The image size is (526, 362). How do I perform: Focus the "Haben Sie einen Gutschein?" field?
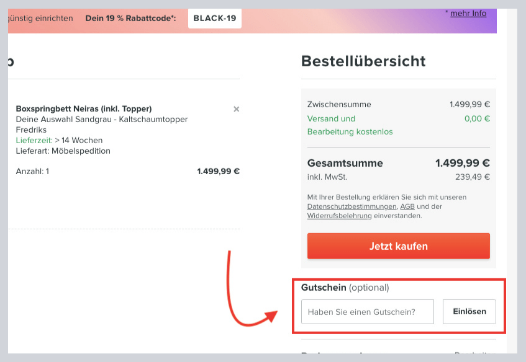pos(367,312)
